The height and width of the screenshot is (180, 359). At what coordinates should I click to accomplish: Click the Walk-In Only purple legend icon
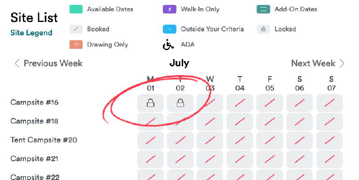170,9
